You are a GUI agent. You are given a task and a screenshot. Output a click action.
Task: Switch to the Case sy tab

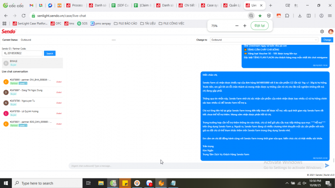pos(210,5)
